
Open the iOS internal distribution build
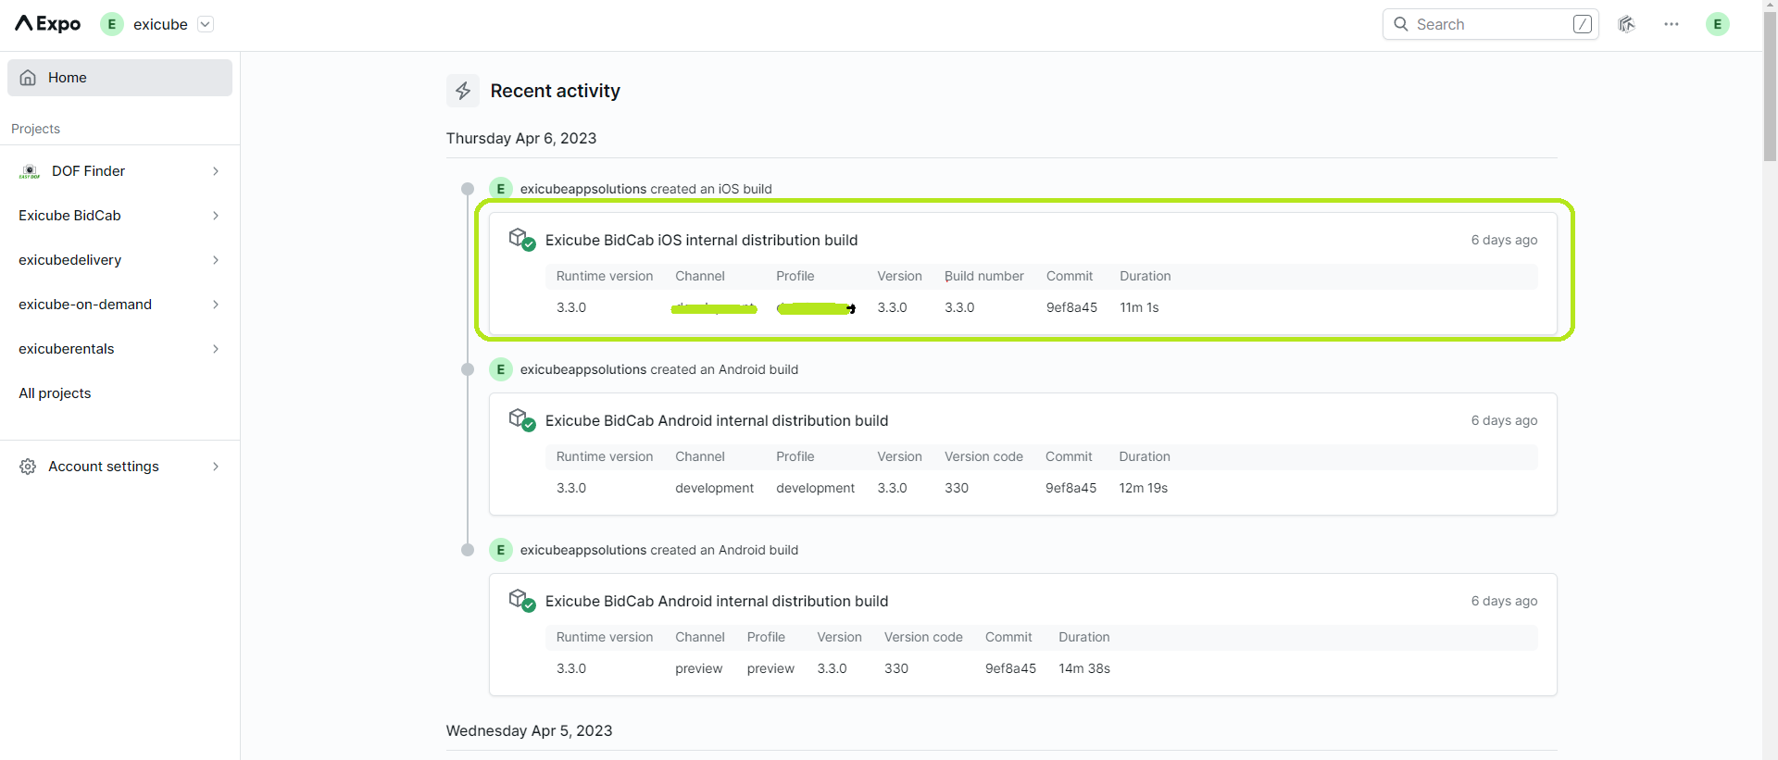click(x=701, y=240)
